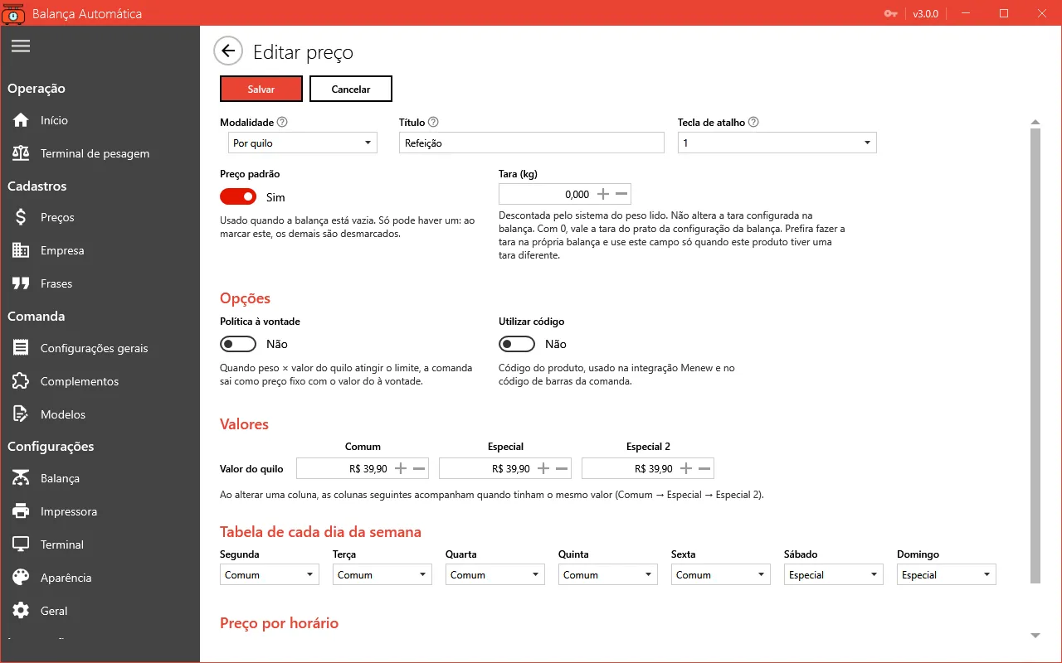Open the Modalidade Por quilo dropdown
Image resolution: width=1062 pixels, height=663 pixels.
coord(303,143)
